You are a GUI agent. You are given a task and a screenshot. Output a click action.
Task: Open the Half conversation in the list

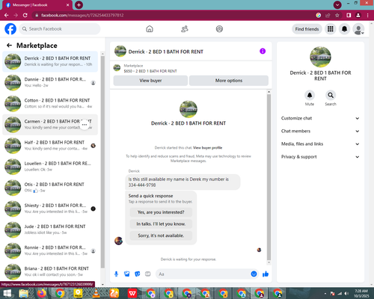point(50,146)
